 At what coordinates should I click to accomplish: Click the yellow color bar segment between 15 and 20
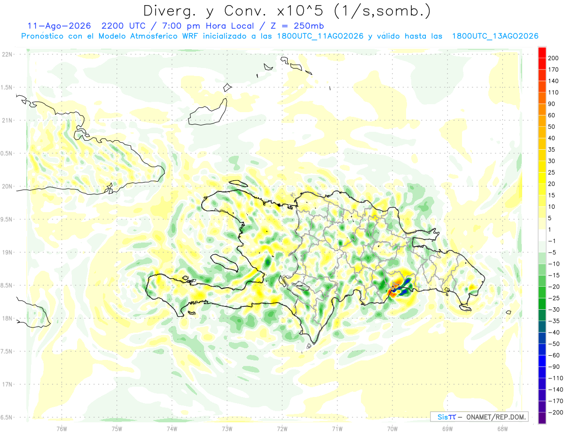542,190
